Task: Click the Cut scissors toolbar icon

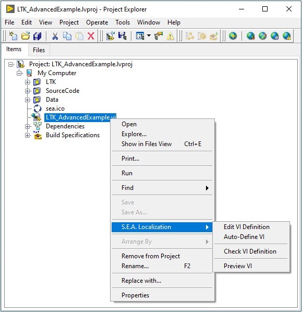Action: click(55, 36)
